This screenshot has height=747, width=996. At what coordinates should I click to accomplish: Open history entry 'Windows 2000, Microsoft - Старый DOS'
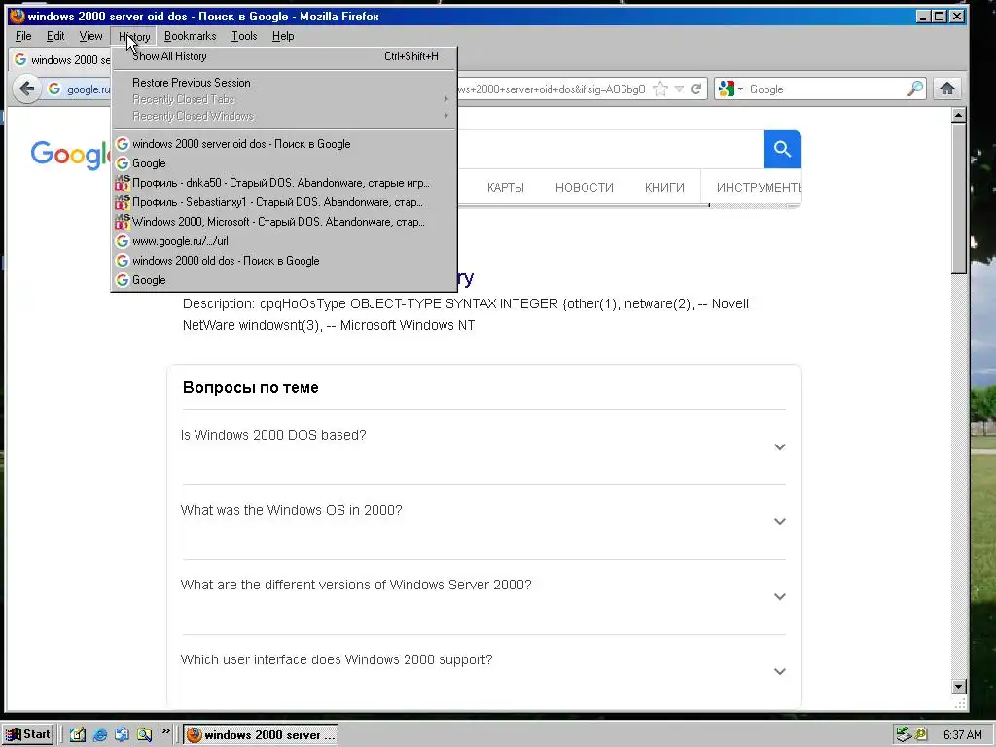tap(284, 222)
